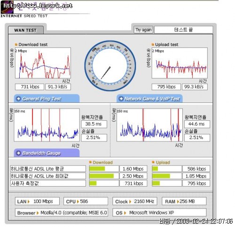Image resolution: width=235 pixels, height=227 pixels.
Task: Click the orange bullet beside Download test
Action: tap(16, 45)
